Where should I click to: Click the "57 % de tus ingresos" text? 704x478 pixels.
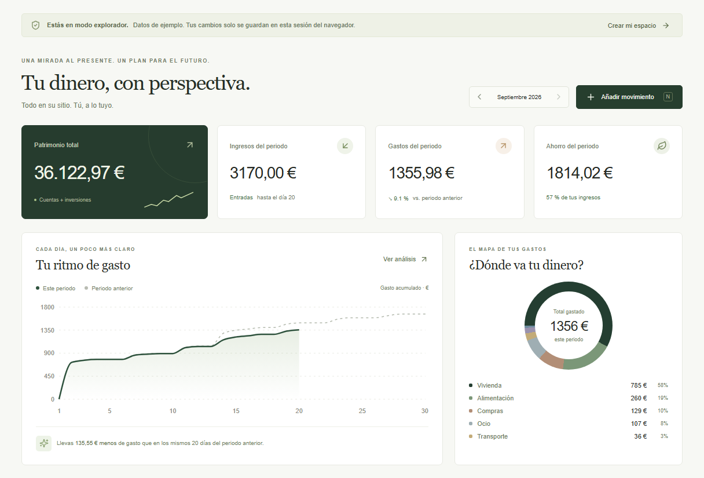573,198
